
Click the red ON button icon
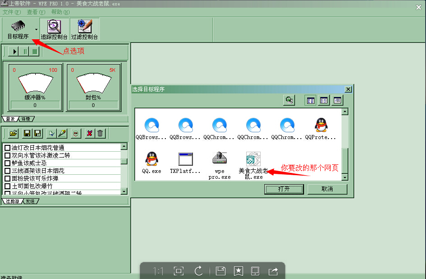pyautogui.click(x=76, y=133)
